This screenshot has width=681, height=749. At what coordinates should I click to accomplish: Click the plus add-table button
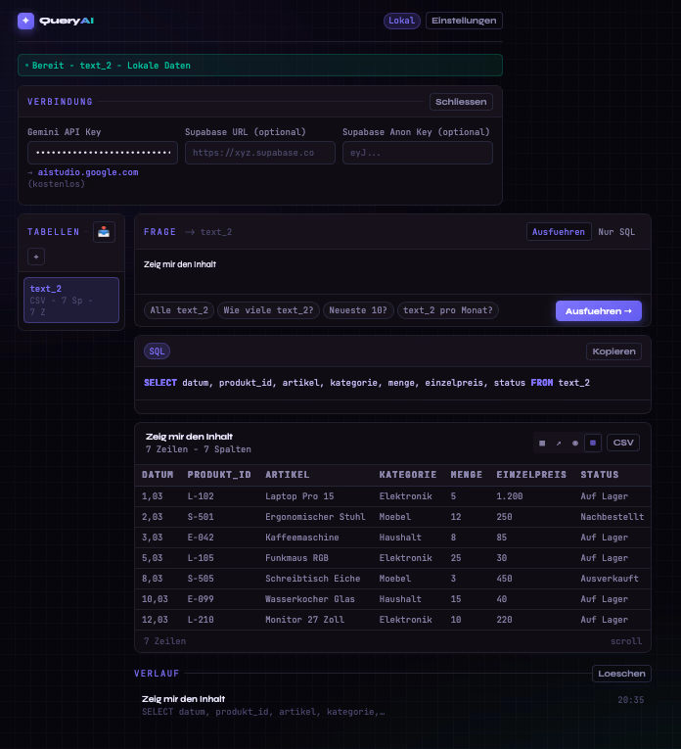point(36,257)
